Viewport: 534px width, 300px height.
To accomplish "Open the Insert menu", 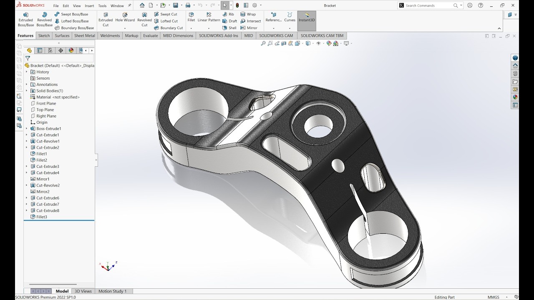I will [x=89, y=6].
